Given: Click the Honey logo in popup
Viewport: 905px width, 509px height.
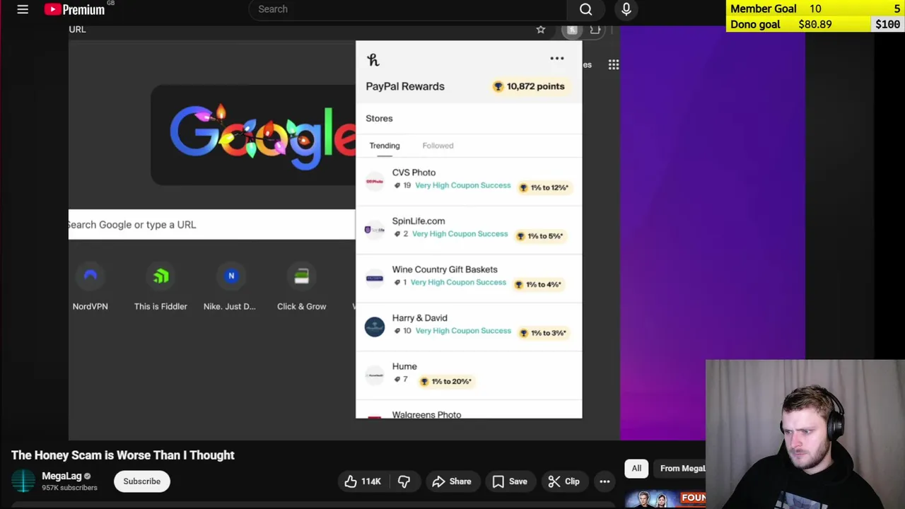Looking at the screenshot, I should pyautogui.click(x=373, y=60).
